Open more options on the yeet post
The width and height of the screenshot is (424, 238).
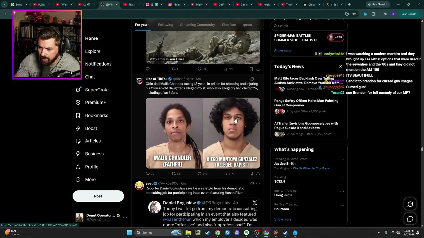point(258,183)
